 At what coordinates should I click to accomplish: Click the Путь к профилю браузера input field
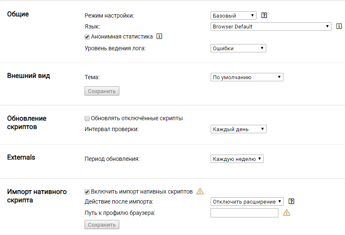point(245,213)
